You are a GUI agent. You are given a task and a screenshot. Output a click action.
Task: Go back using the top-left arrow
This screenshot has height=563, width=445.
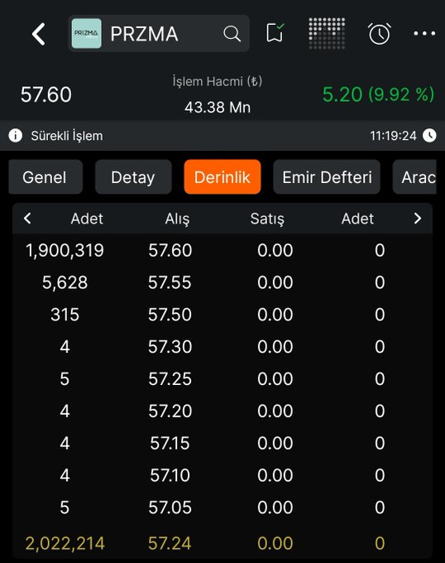(38, 34)
